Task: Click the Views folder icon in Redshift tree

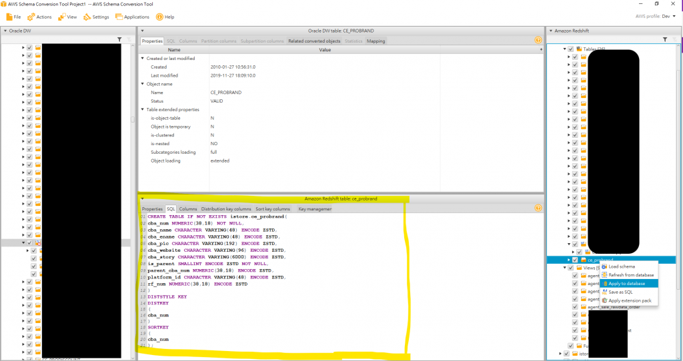Action: (x=579, y=268)
